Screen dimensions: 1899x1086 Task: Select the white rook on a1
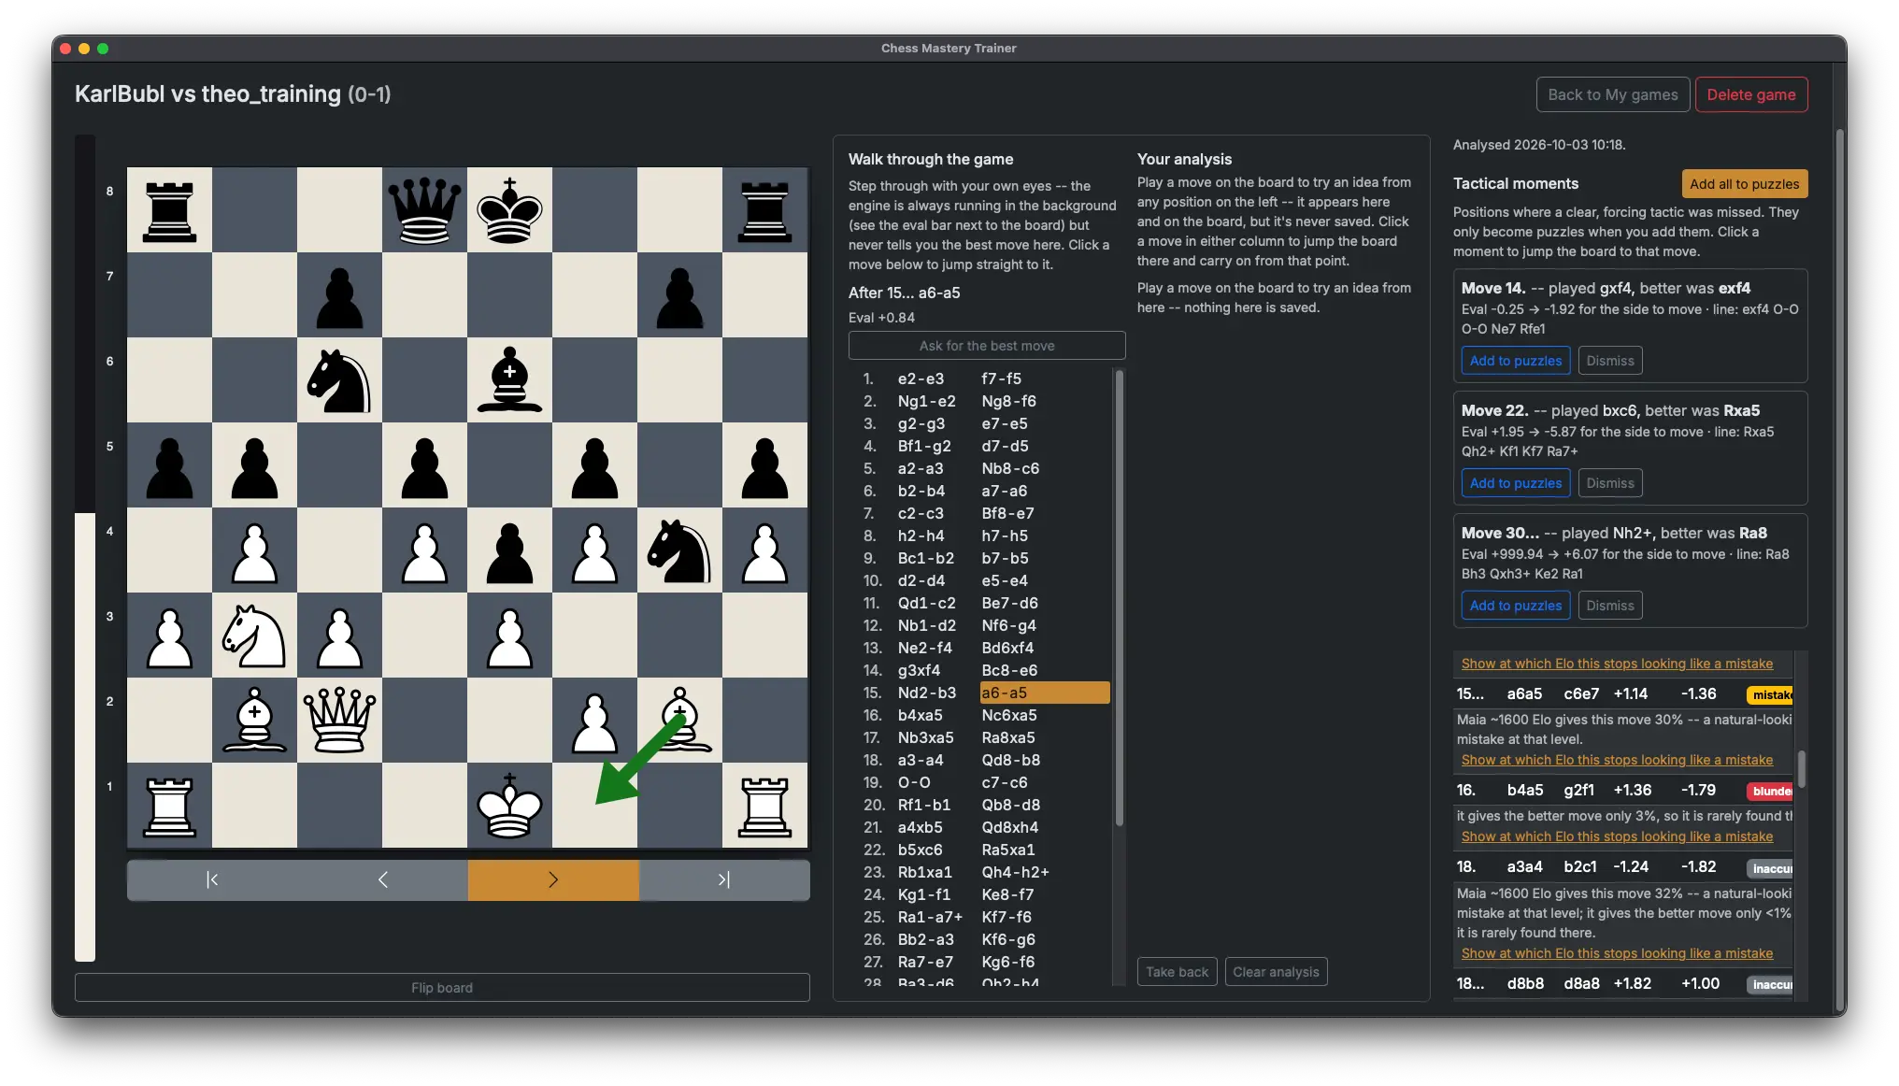[169, 806]
